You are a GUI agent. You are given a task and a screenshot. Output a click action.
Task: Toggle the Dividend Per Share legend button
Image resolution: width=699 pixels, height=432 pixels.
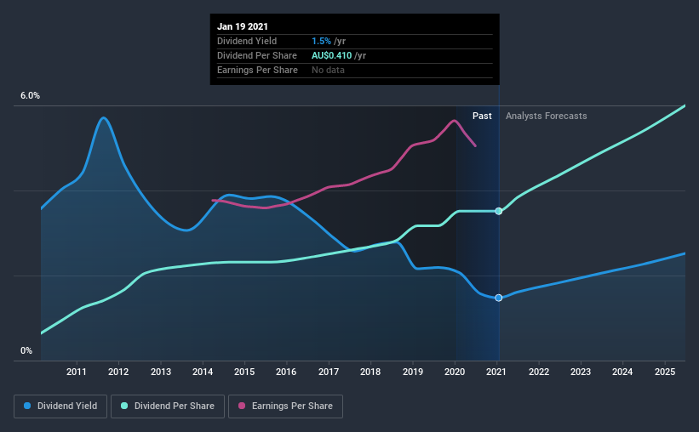coord(168,406)
